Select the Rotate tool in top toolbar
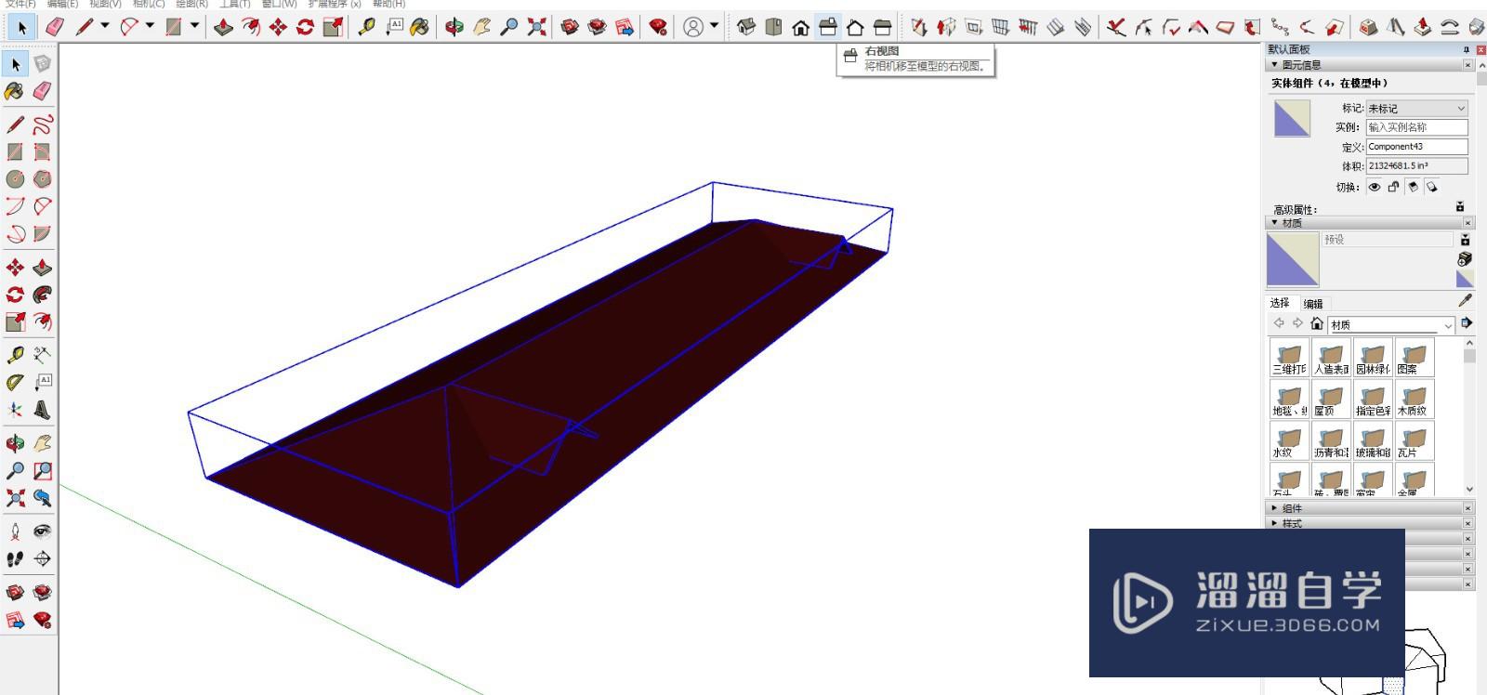The width and height of the screenshot is (1487, 695). (x=305, y=28)
